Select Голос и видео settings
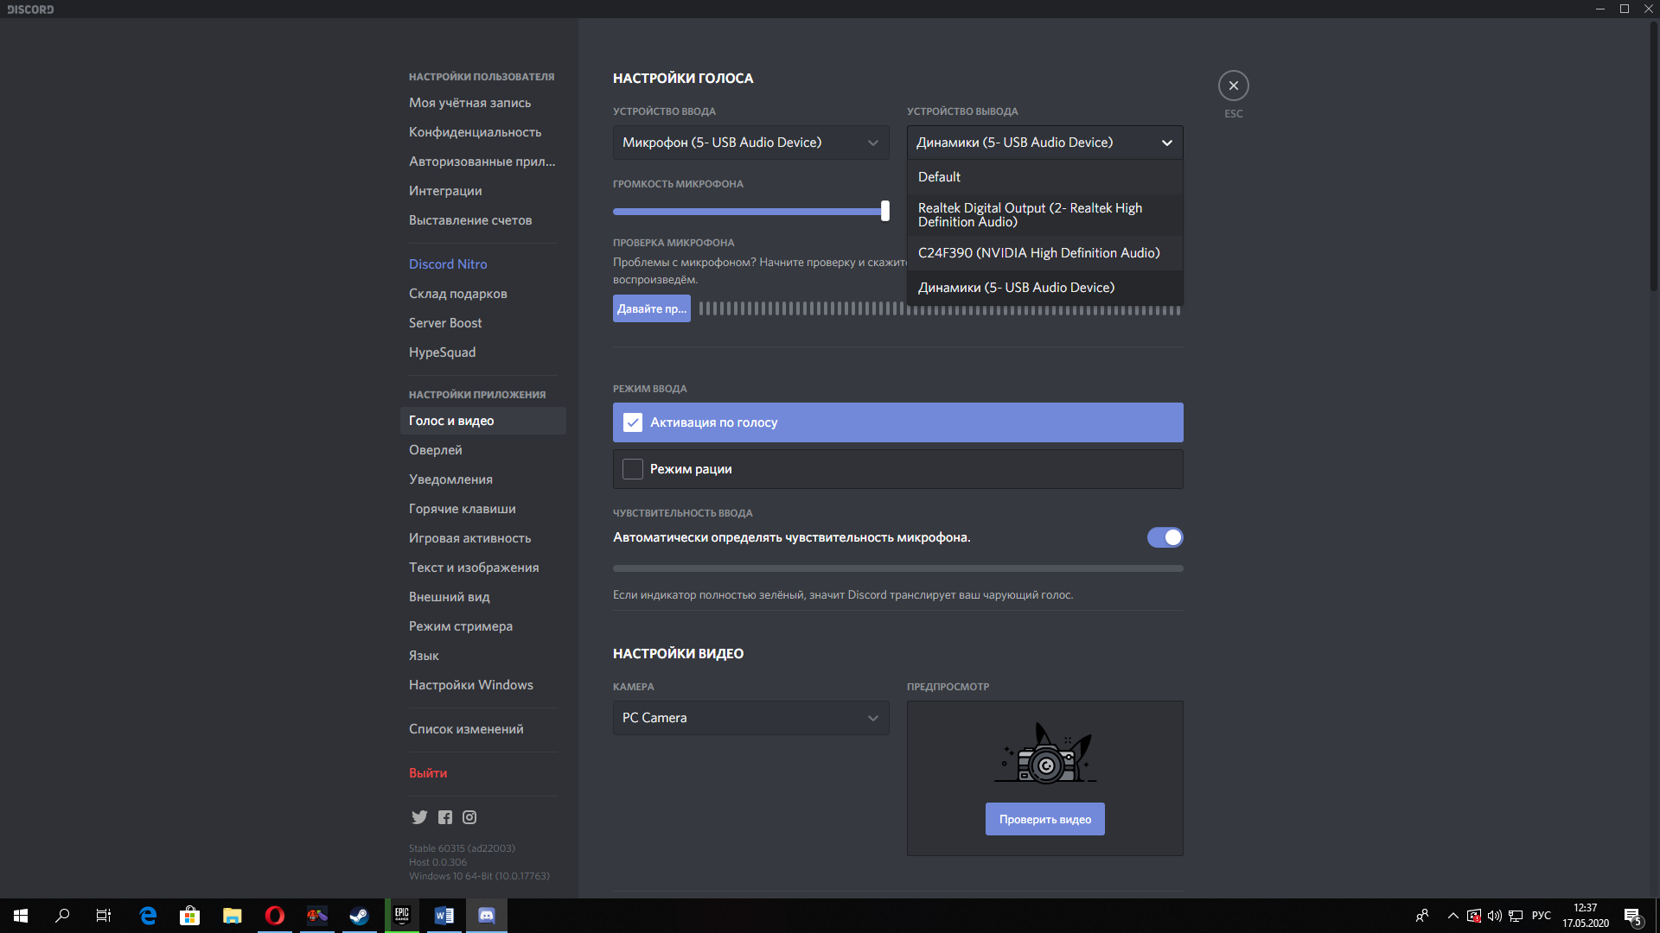The image size is (1660, 933). tap(482, 421)
